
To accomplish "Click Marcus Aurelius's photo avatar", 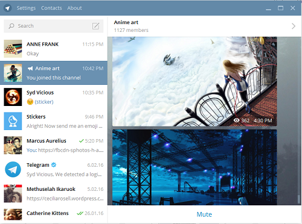I will (x=13, y=145).
